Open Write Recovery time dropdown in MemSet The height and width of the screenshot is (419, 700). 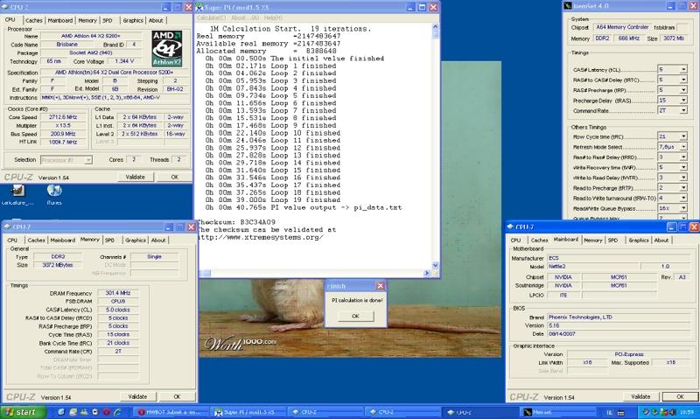[x=683, y=167]
